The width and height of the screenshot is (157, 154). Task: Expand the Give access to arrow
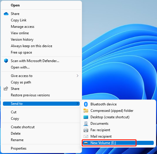pos(77,76)
